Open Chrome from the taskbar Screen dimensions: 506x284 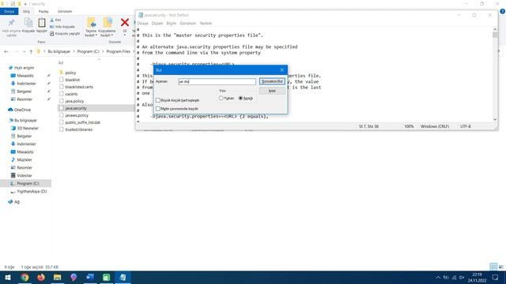pyautogui.click(x=25, y=277)
